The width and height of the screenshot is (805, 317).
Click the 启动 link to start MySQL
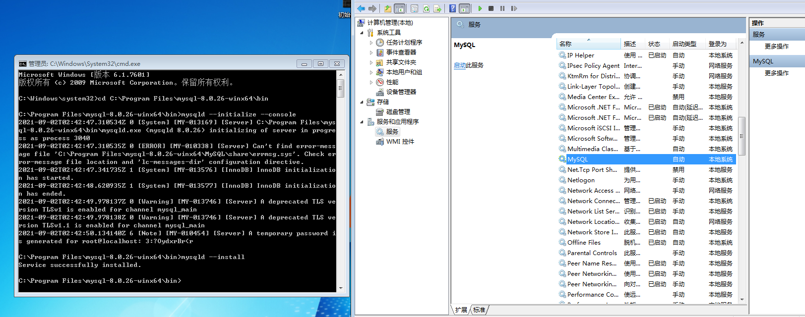pos(459,65)
